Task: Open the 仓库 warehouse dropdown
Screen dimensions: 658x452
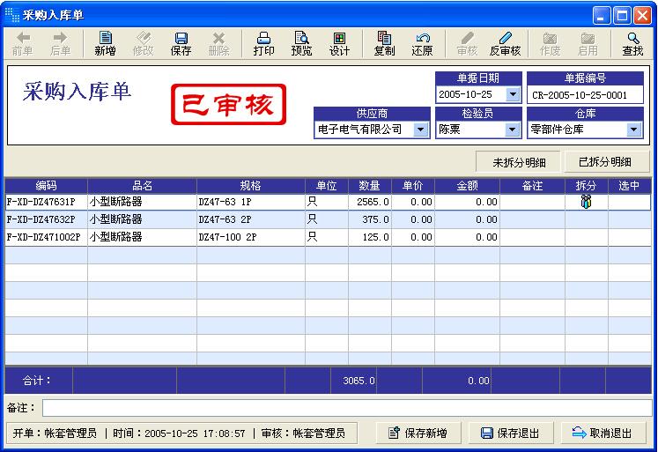Action: pos(633,130)
